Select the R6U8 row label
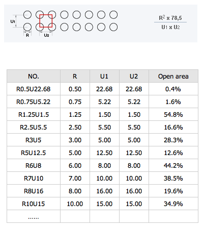This screenshot has height=227, width=204. pos(34,166)
